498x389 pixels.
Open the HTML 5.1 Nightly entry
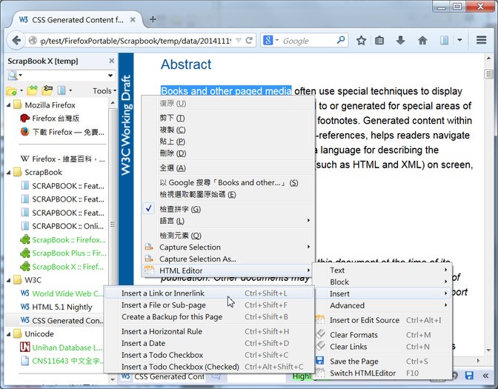tap(62, 307)
